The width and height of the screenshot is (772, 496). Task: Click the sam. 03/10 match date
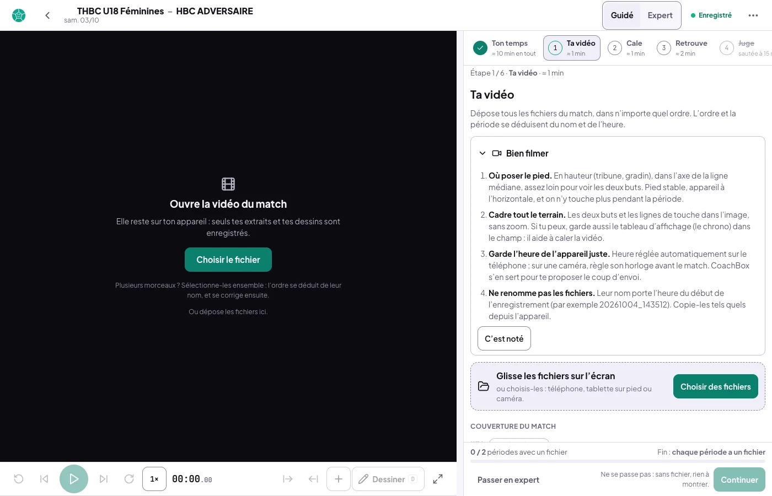[82, 20]
